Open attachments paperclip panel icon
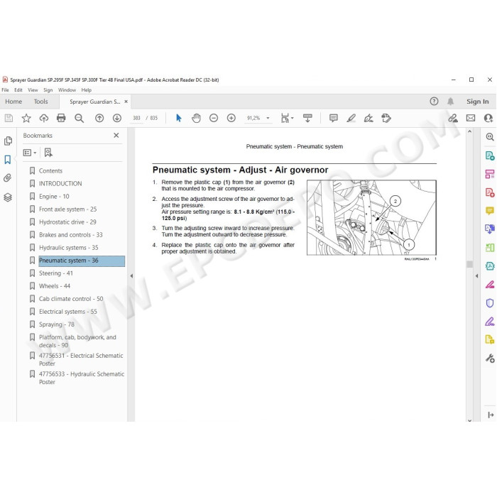 (x=8, y=177)
